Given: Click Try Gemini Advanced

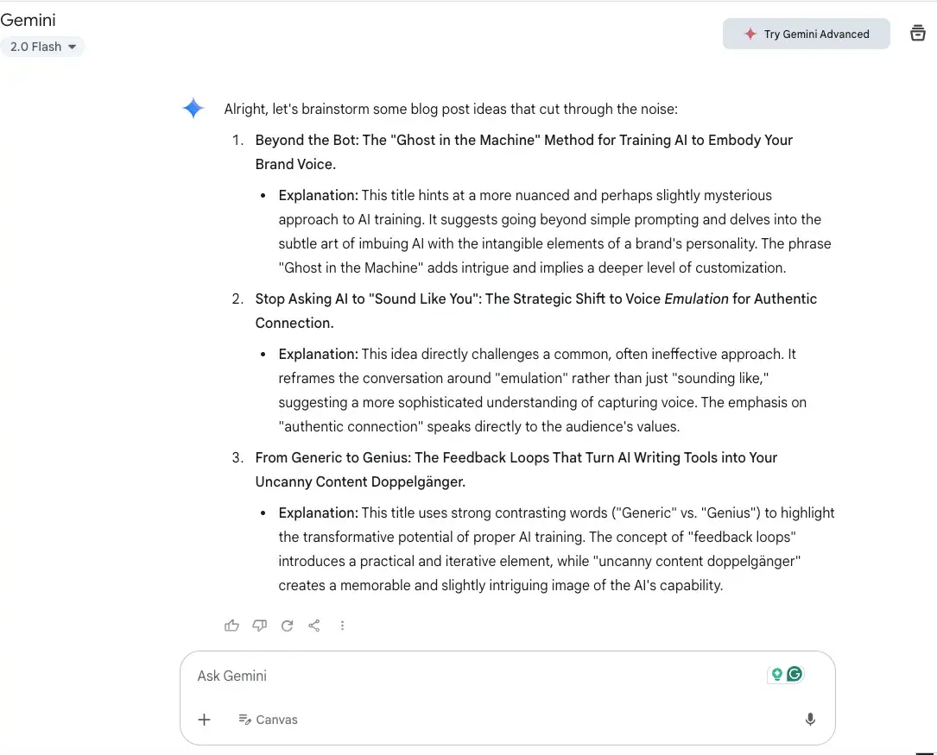Looking at the screenshot, I should coord(806,34).
